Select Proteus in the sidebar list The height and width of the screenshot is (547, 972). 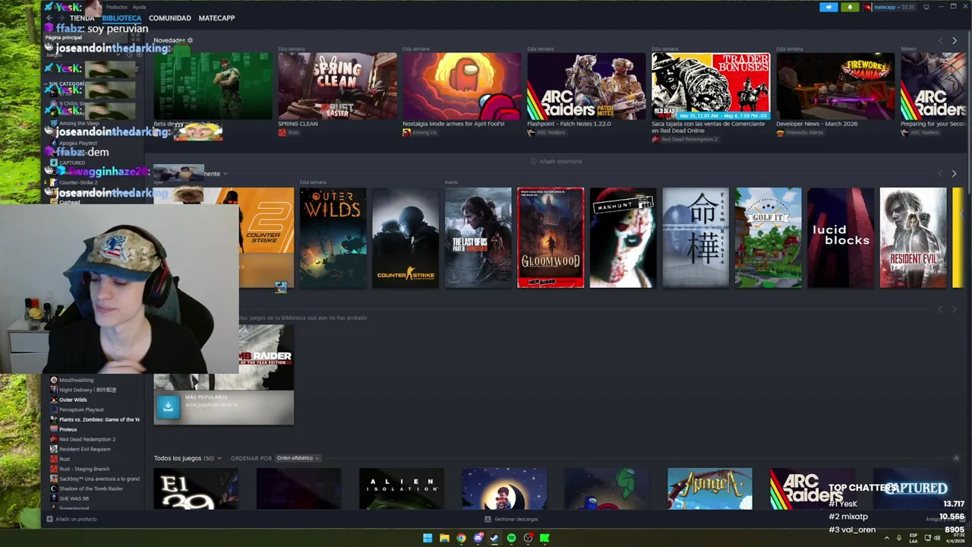[68, 429]
